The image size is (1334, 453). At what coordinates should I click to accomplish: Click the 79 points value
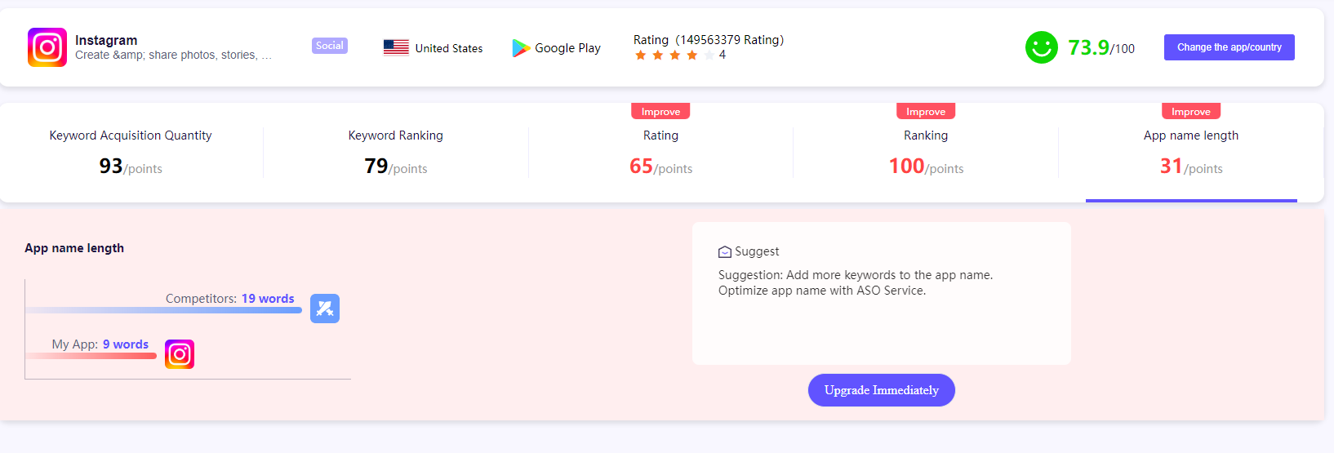click(396, 167)
